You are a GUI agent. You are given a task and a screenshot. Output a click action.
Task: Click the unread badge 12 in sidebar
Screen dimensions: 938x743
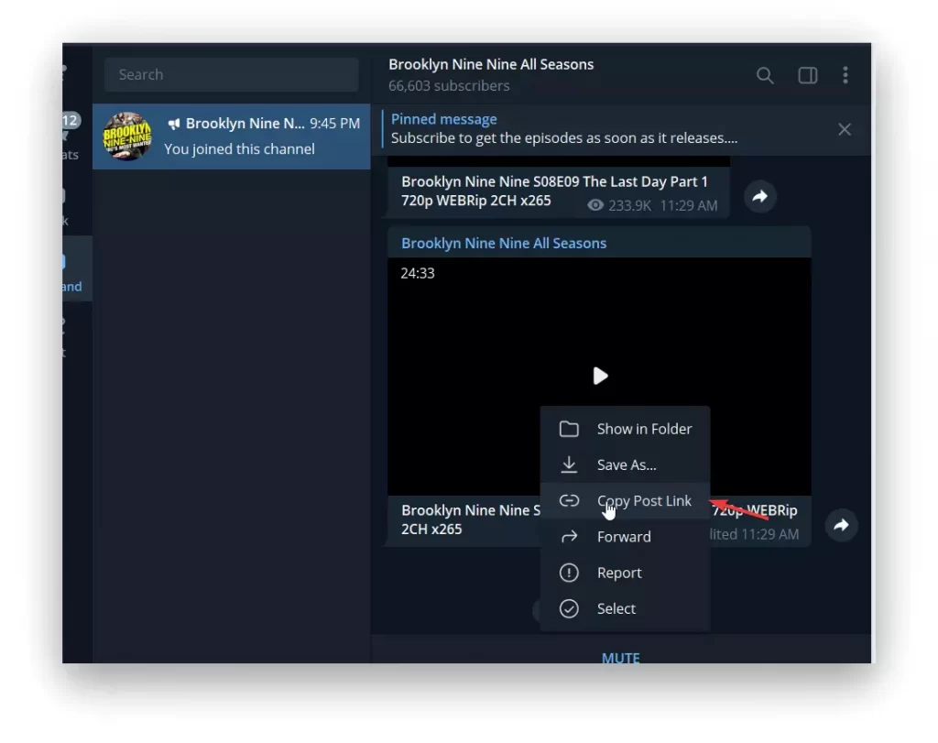click(70, 120)
